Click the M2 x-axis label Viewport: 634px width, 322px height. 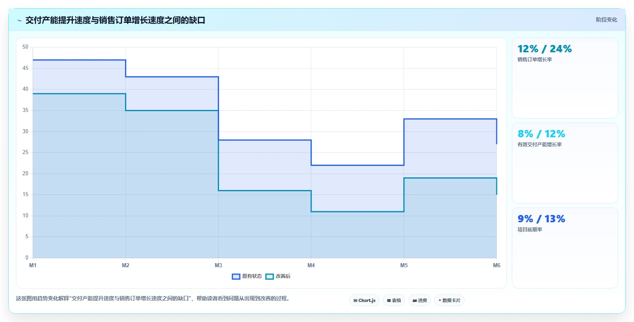pos(125,266)
